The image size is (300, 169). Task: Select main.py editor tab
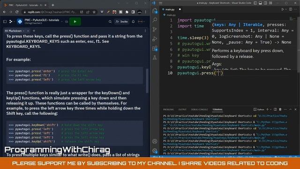pyautogui.click(x=170, y=9)
